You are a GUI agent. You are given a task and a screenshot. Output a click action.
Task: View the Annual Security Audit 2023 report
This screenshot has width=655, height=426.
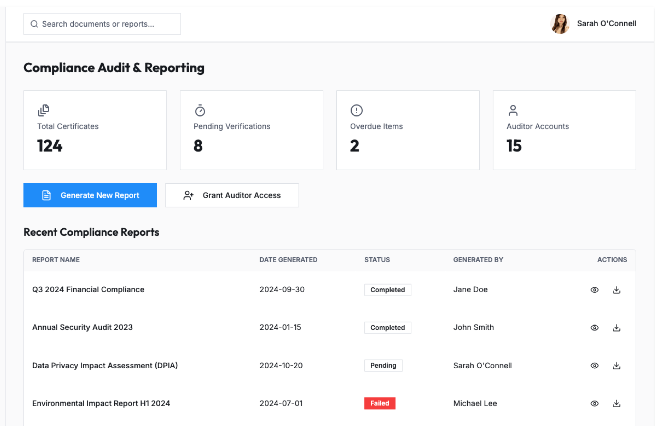(594, 328)
